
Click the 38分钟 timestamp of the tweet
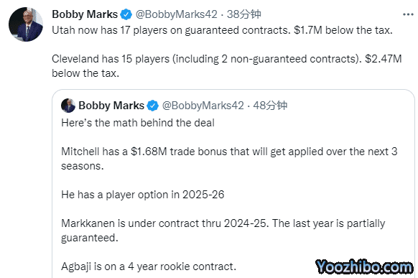point(244,14)
